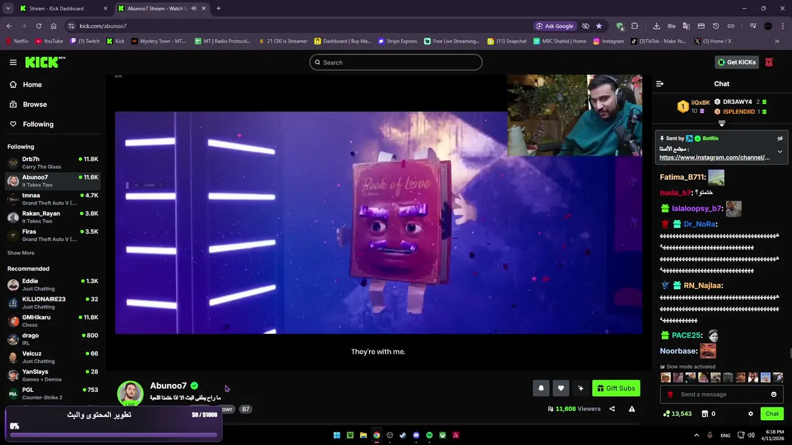
Task: Open media control toolbar icon
Action: click(x=753, y=26)
